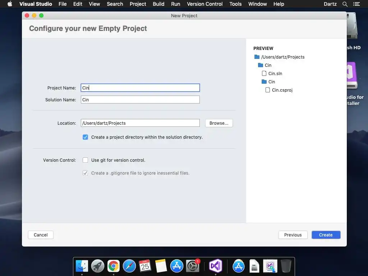Image resolution: width=368 pixels, height=276 pixels.
Task: Click the Cin.sln file icon in preview
Action: pos(264,73)
